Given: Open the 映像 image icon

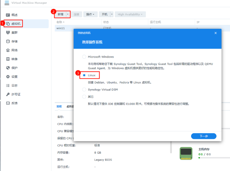Looking at the screenshot, I should (8, 59).
